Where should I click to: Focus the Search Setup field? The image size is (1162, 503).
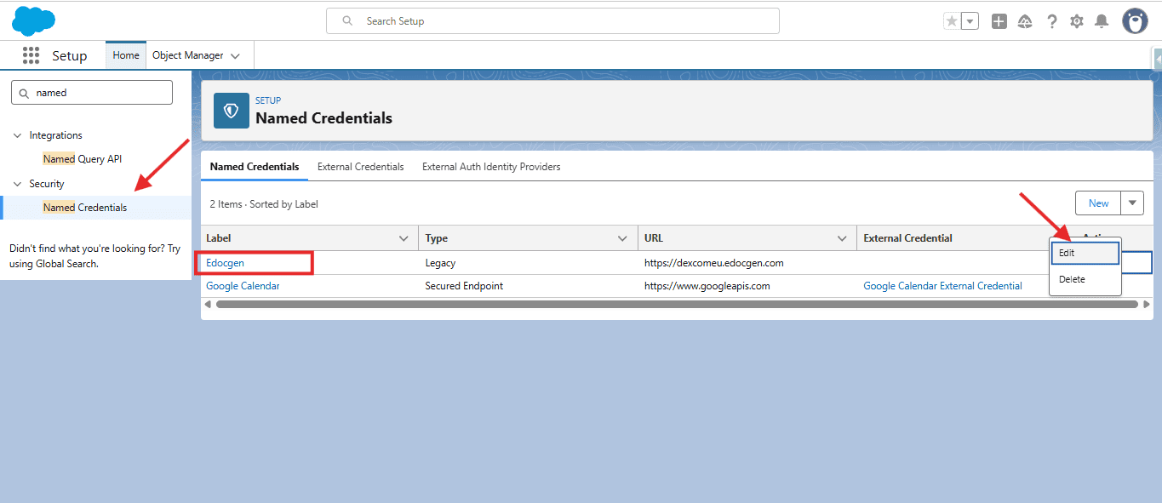(552, 21)
